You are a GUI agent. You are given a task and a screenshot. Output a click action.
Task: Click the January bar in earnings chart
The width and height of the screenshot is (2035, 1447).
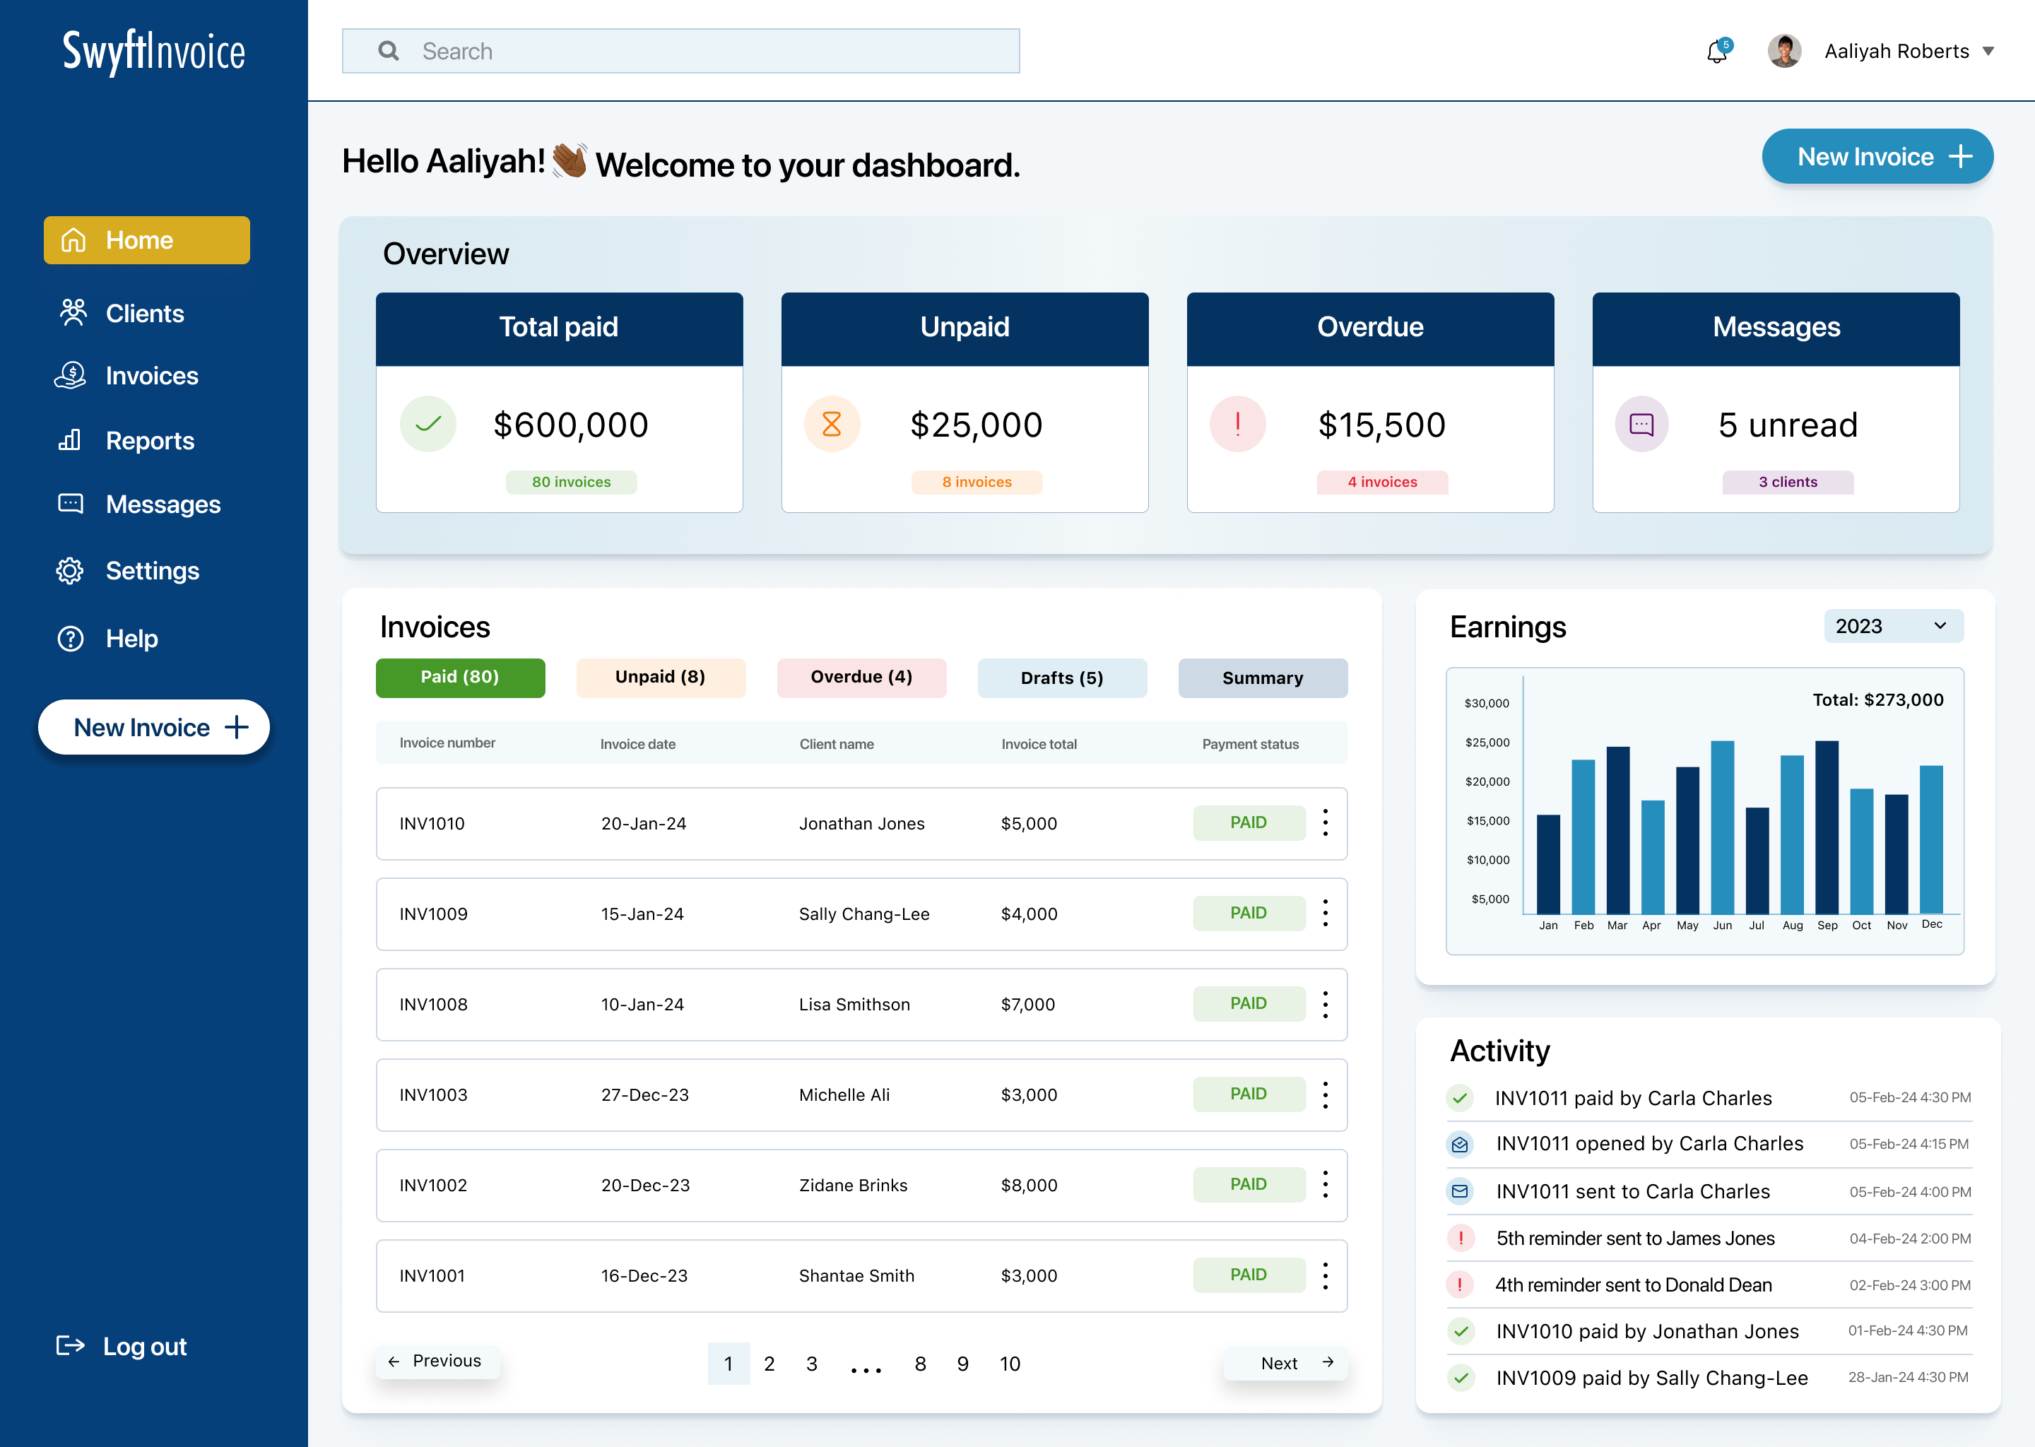point(1549,863)
